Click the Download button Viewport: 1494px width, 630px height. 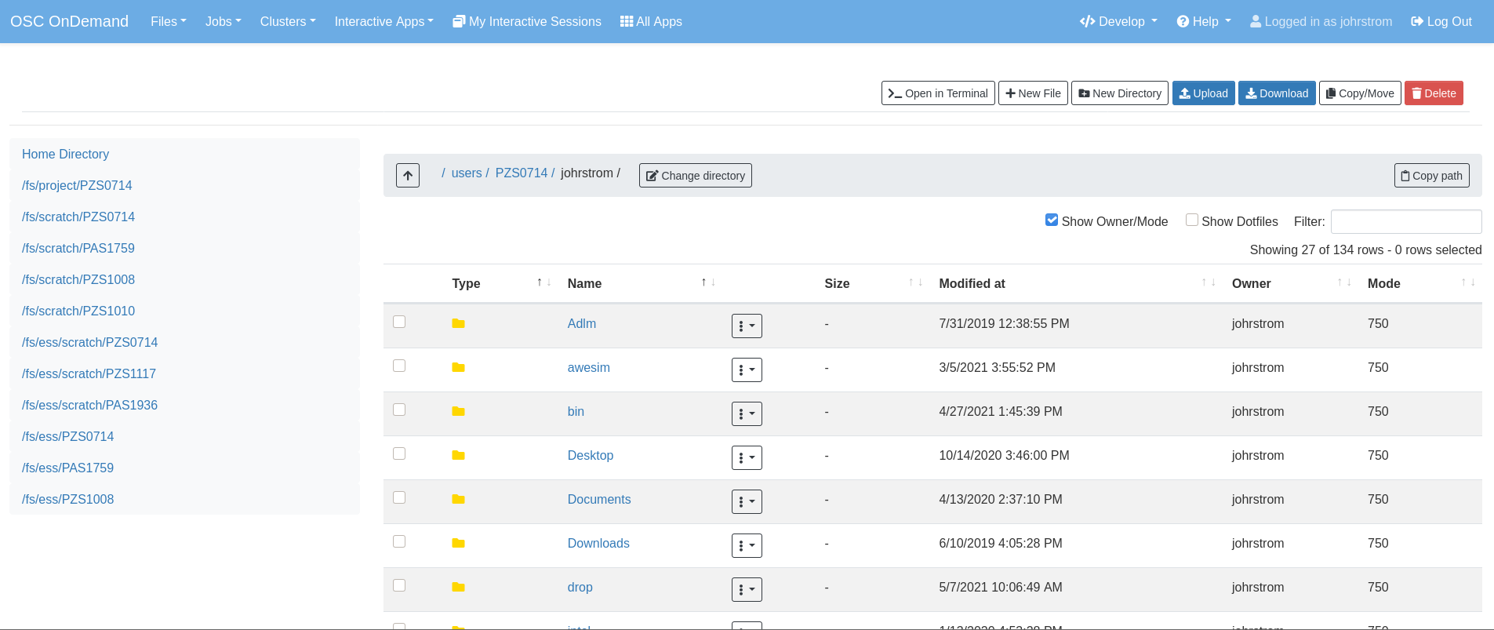click(1276, 93)
